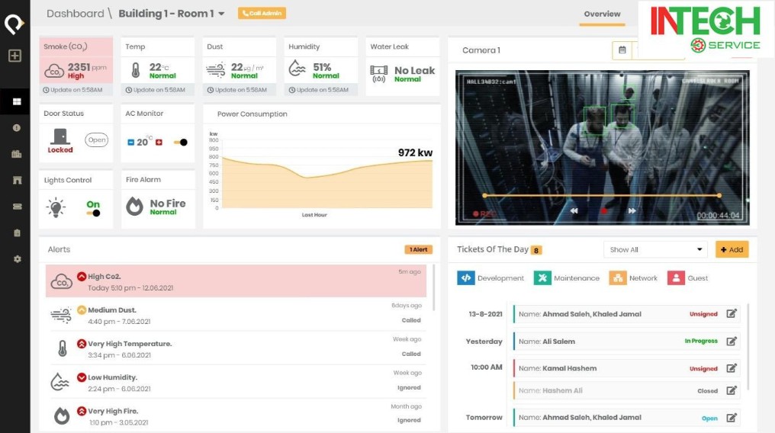
Task: Filter tickets by Guest
Action: coord(687,278)
